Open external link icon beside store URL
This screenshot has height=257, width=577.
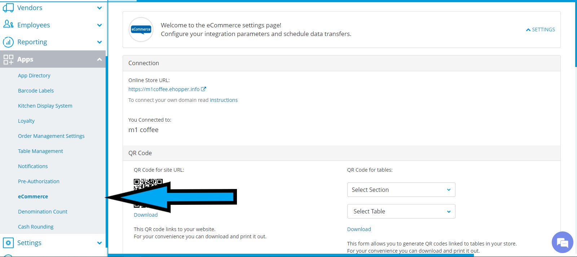coord(203,89)
